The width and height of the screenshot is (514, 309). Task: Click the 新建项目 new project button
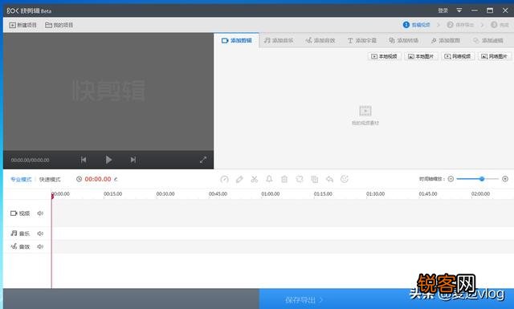23,25
